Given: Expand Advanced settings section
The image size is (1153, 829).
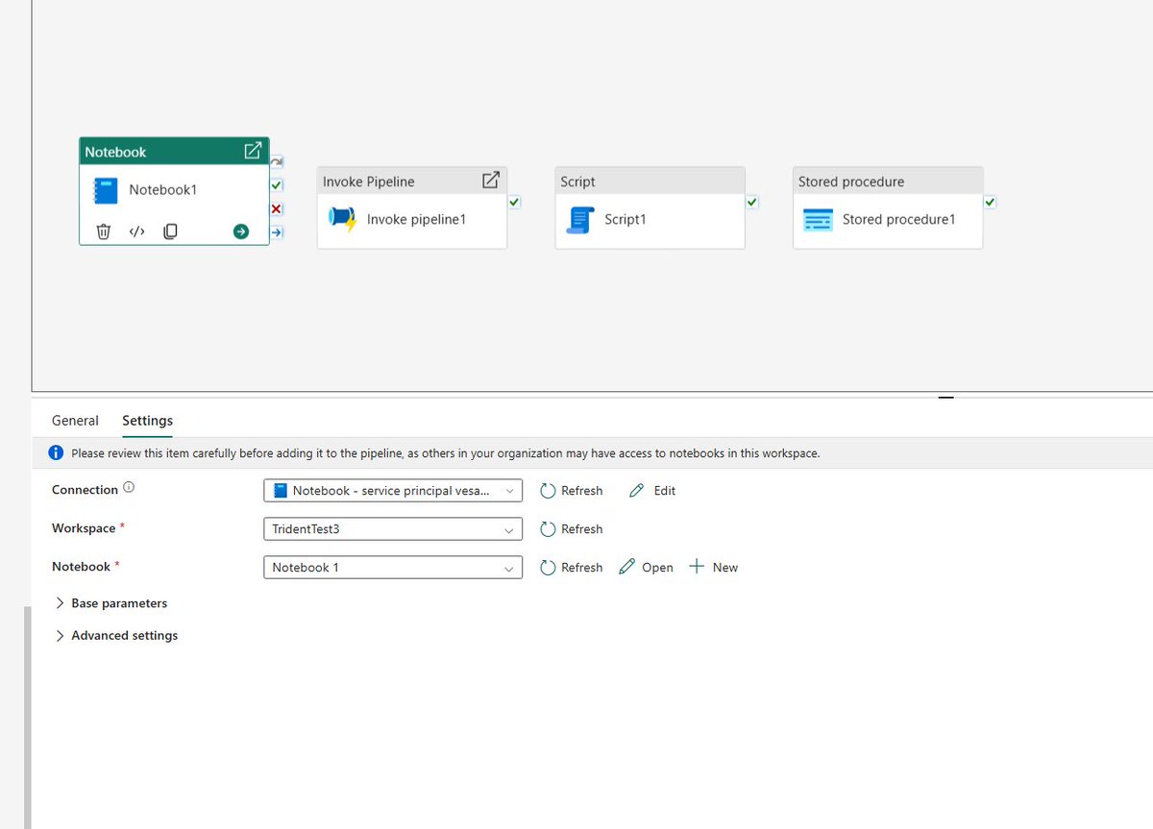Looking at the screenshot, I should tap(116, 635).
